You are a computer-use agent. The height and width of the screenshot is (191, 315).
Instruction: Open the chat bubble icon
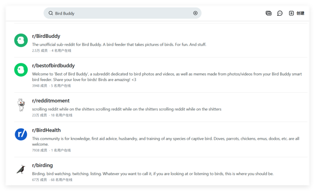tap(280, 13)
